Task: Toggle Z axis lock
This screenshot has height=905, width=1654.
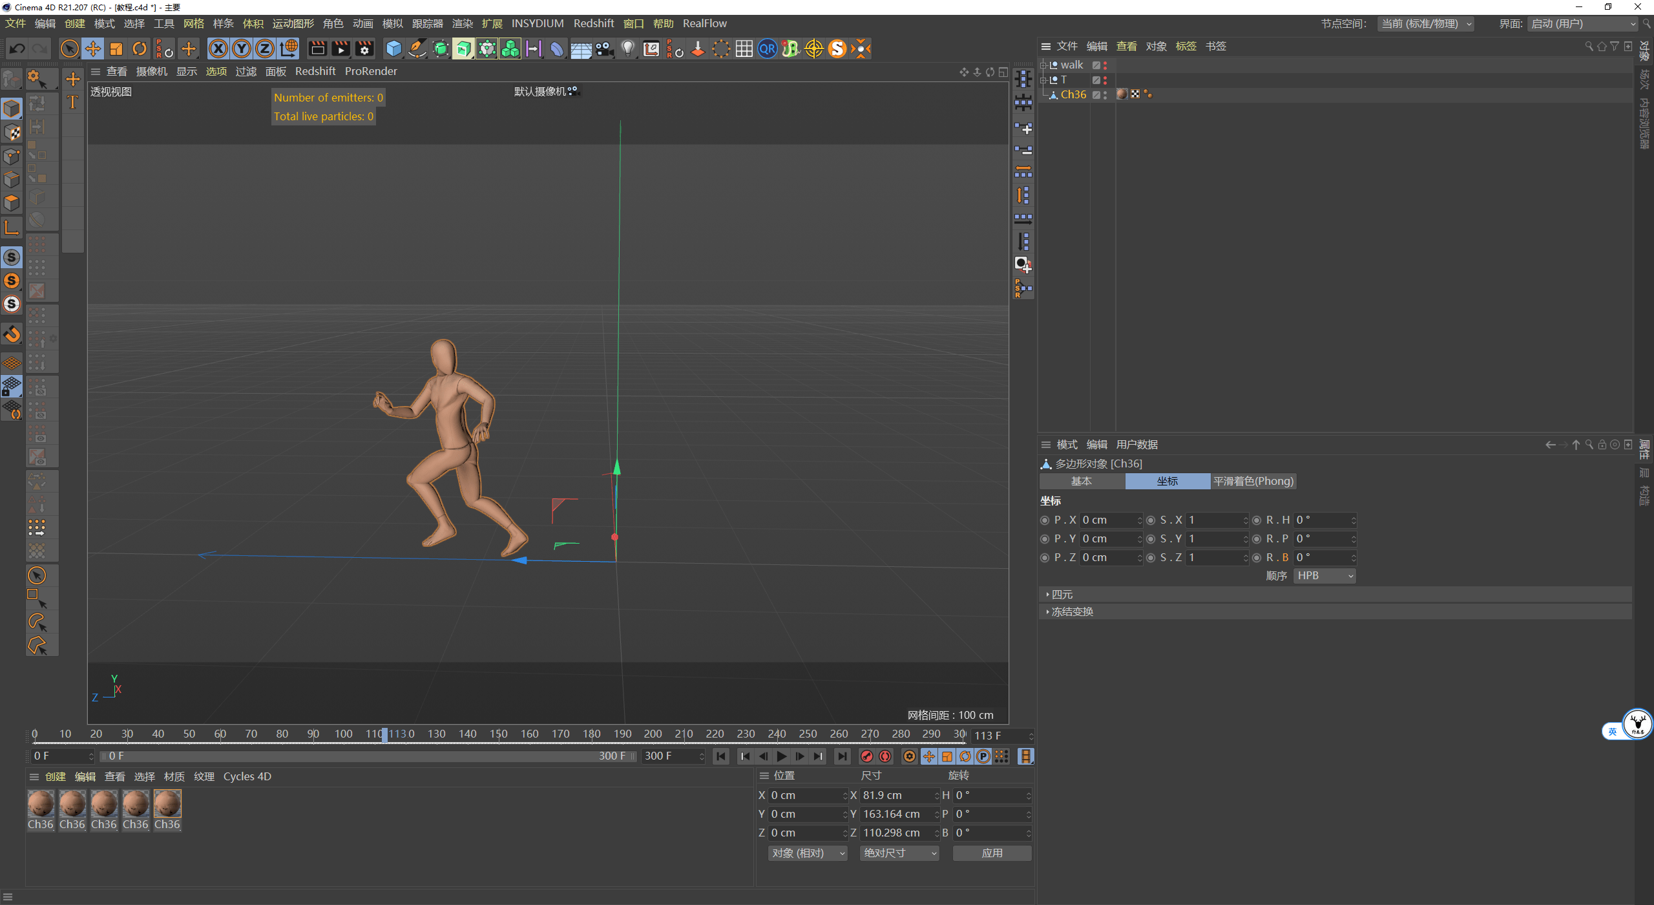Action: (x=265, y=48)
